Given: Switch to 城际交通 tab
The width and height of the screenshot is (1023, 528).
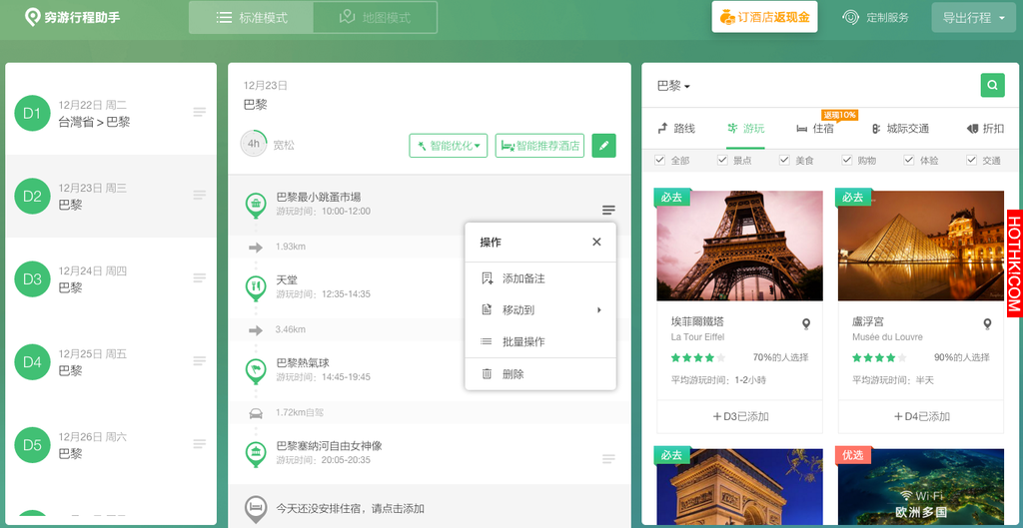Looking at the screenshot, I should tap(900, 129).
